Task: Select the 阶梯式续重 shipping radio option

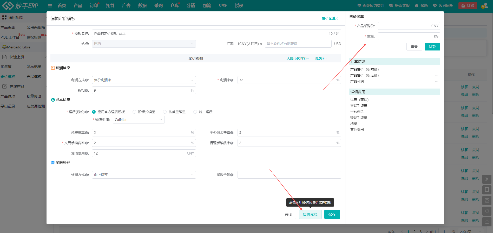Action: click(134, 112)
